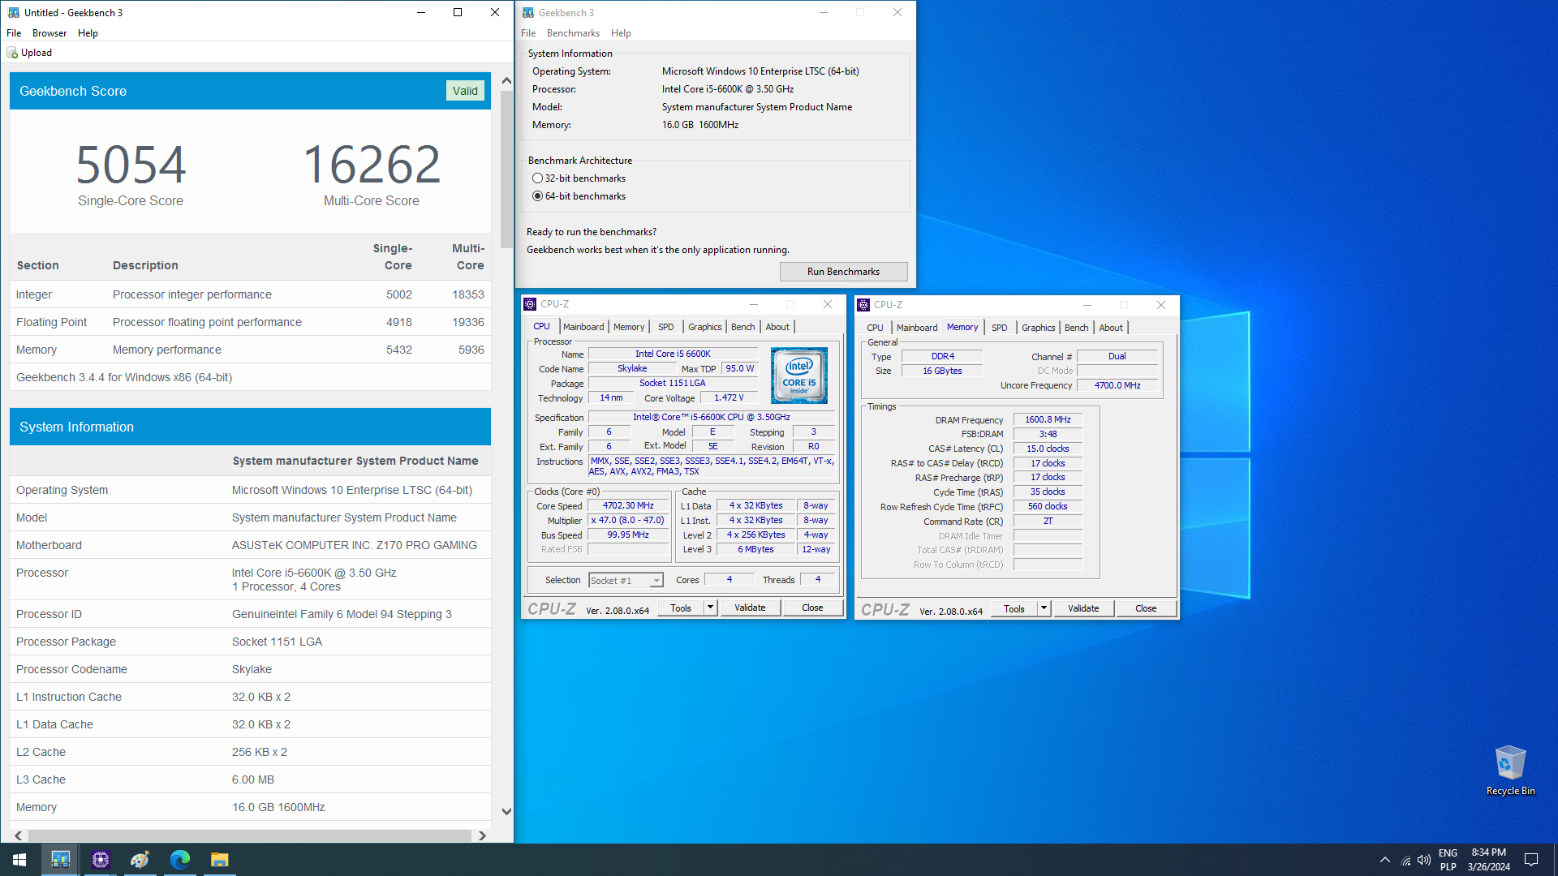
Task: Click the scroll up arrow in Geekbench results
Action: [506, 80]
